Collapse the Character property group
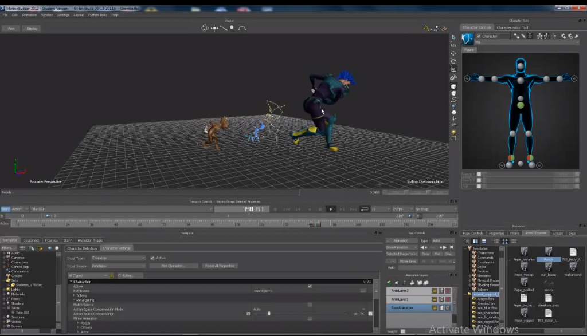587x336 pixels. (x=71, y=282)
